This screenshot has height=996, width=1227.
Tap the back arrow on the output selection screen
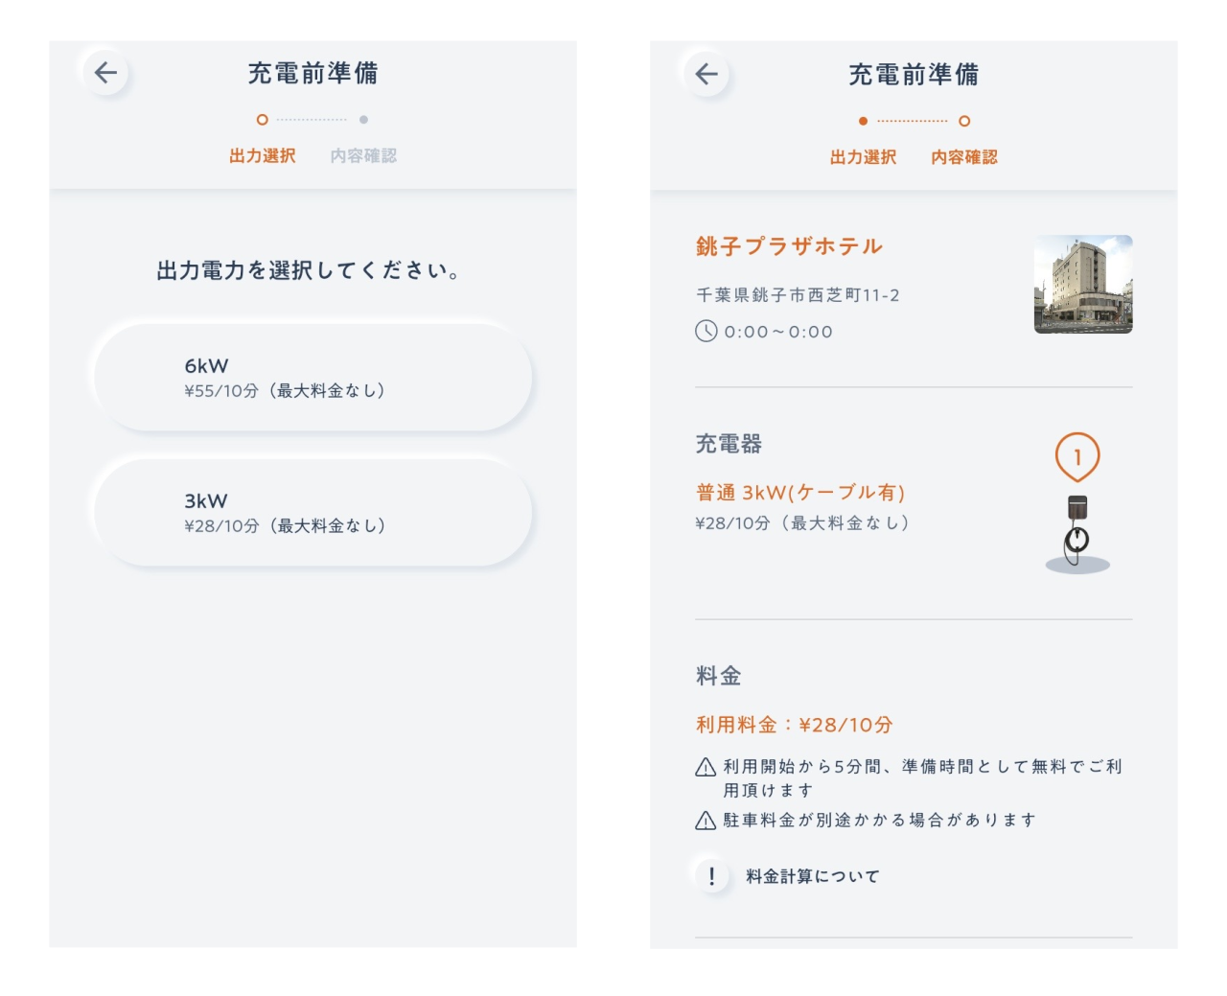pos(105,73)
